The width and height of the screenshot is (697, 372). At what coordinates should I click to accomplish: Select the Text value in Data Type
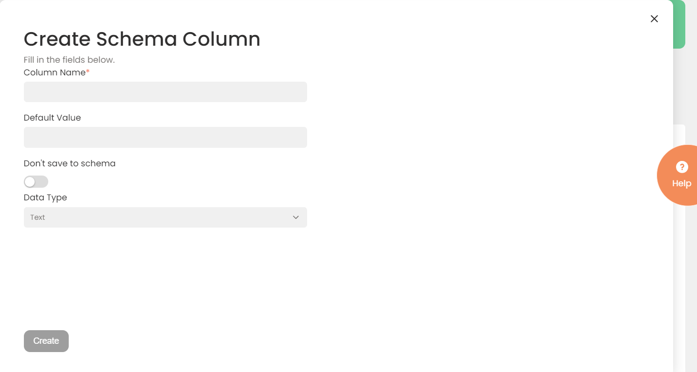point(38,217)
